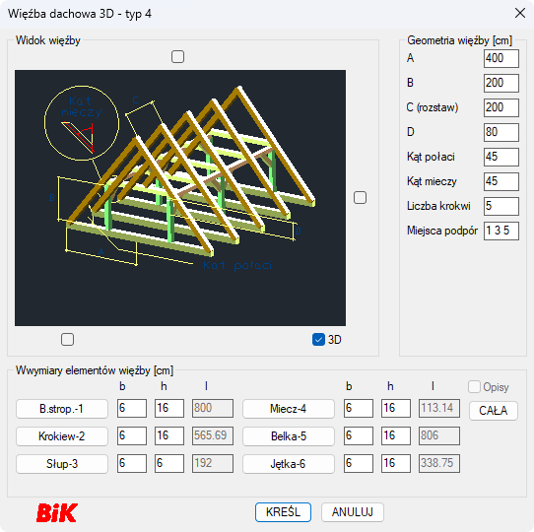534x532 pixels.
Task: Select the Słup-3 element button
Action: 62,464
